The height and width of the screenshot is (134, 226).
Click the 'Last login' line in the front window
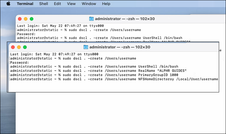point(54,54)
